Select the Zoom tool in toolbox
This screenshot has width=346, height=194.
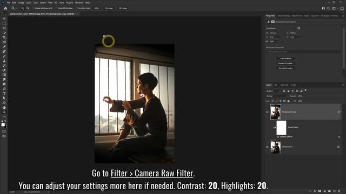point(4,112)
